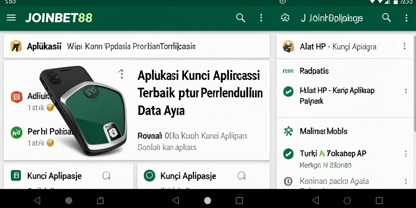Open three-dot menu for Turkị A Yokahep AP
Screen dimensions: 416x208
(x=406, y=154)
